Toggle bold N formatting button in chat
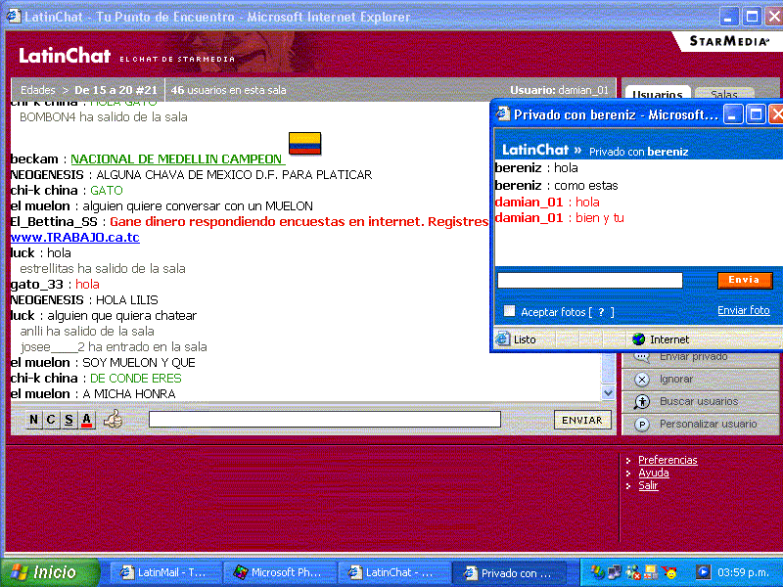The height and width of the screenshot is (587, 783). (x=33, y=420)
